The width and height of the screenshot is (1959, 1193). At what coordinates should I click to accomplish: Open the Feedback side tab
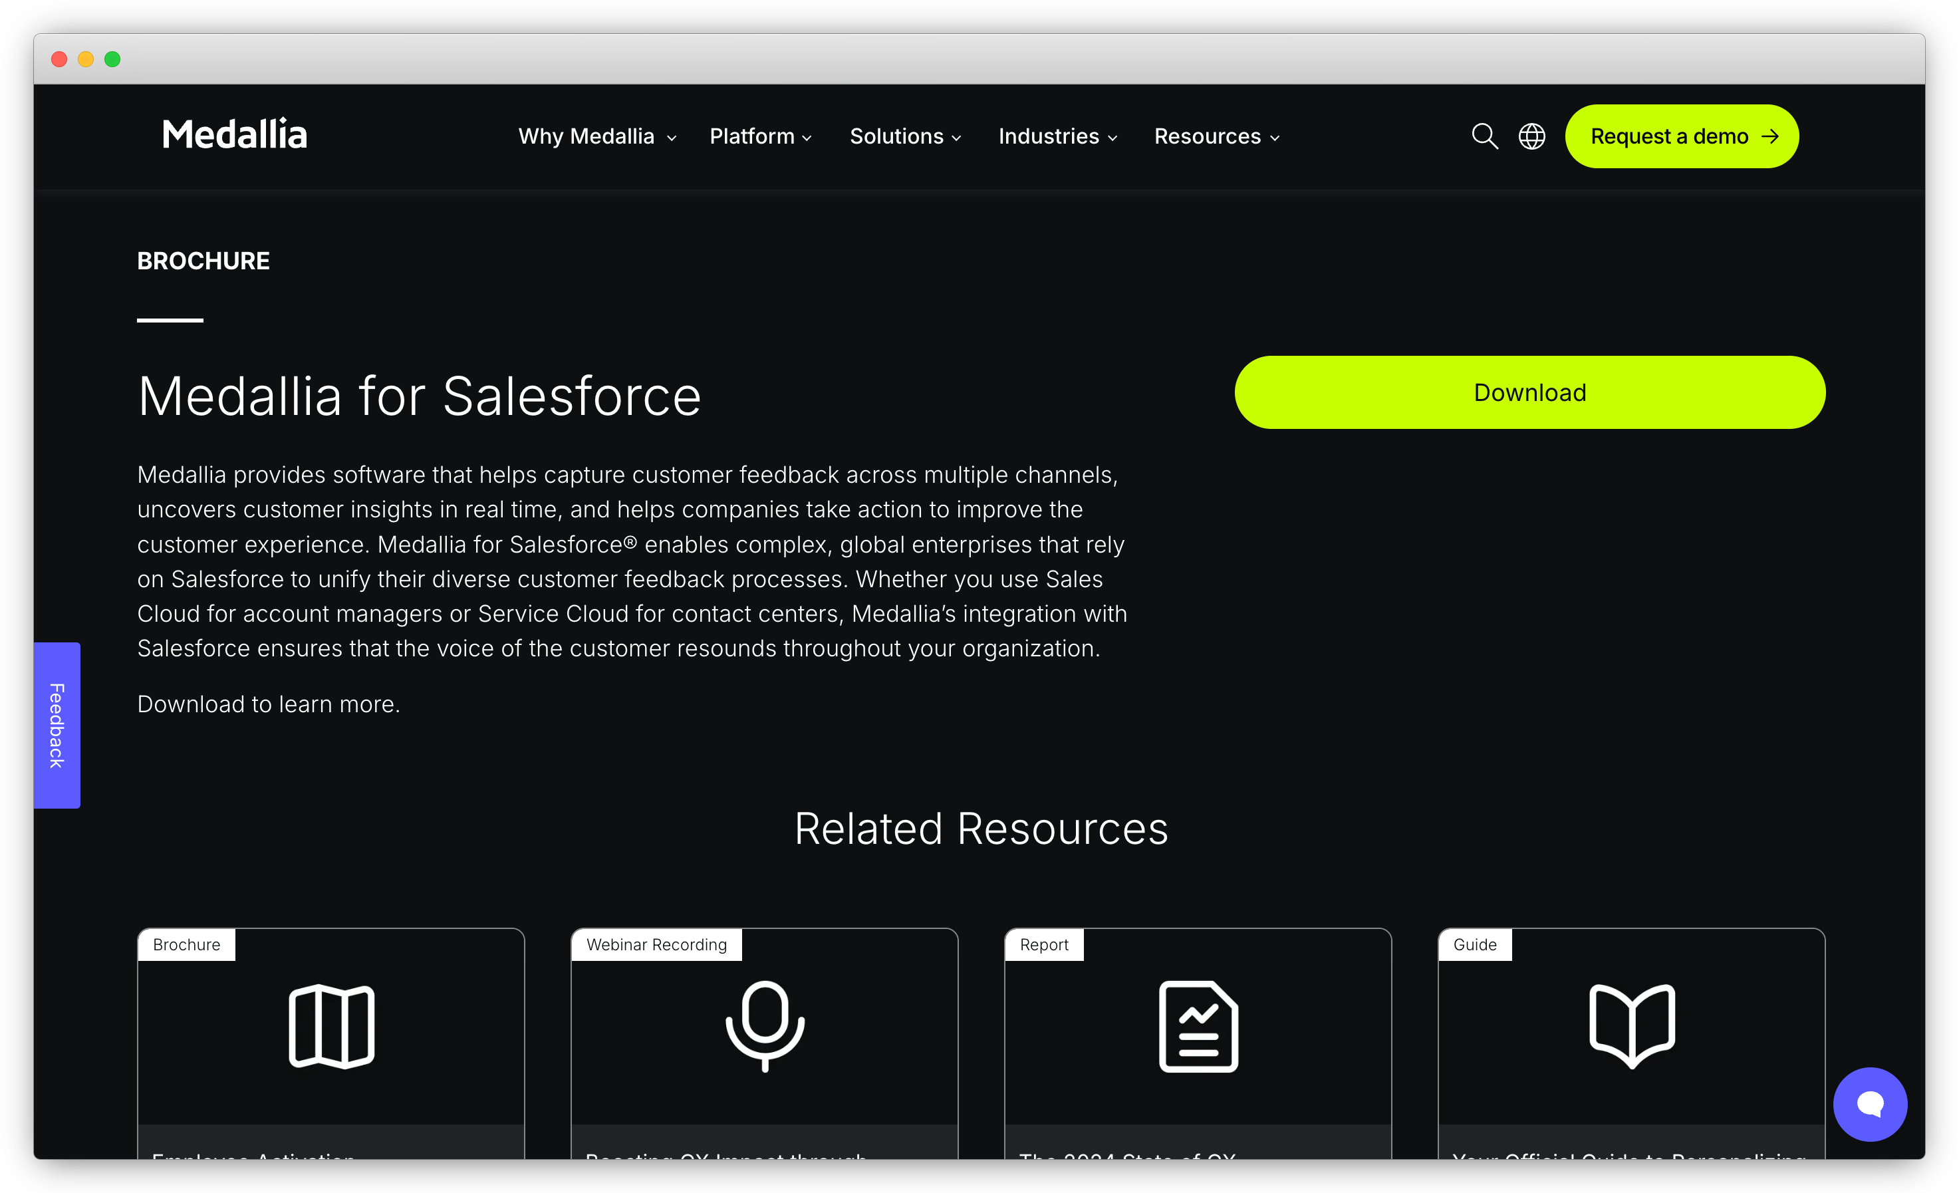(57, 726)
